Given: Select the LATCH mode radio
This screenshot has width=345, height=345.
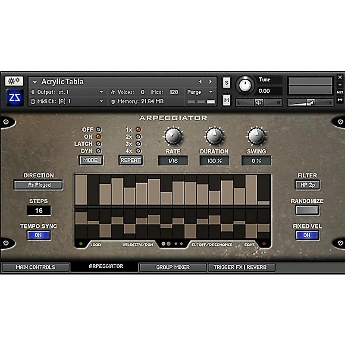Looking at the screenshot, I should point(99,144).
